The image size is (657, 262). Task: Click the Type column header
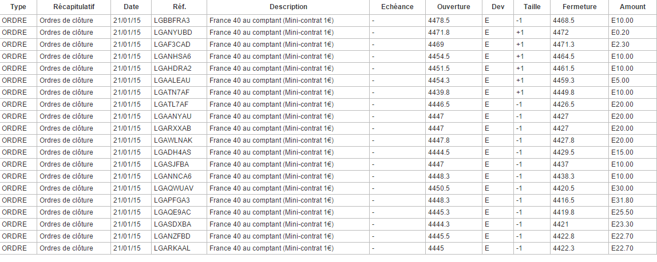click(x=18, y=7)
